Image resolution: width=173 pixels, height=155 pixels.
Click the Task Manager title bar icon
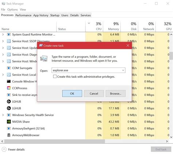3,4
